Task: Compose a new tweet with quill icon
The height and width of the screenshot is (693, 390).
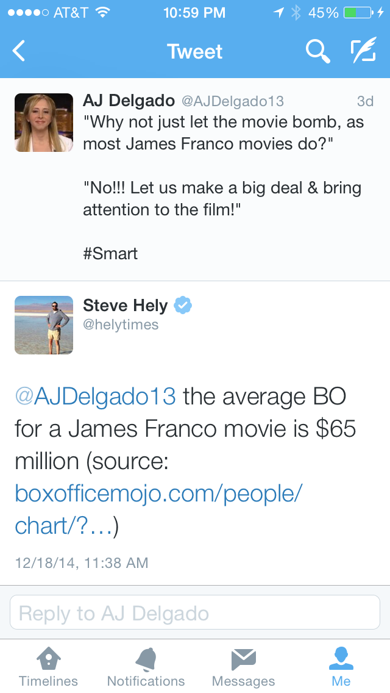Action: (363, 52)
